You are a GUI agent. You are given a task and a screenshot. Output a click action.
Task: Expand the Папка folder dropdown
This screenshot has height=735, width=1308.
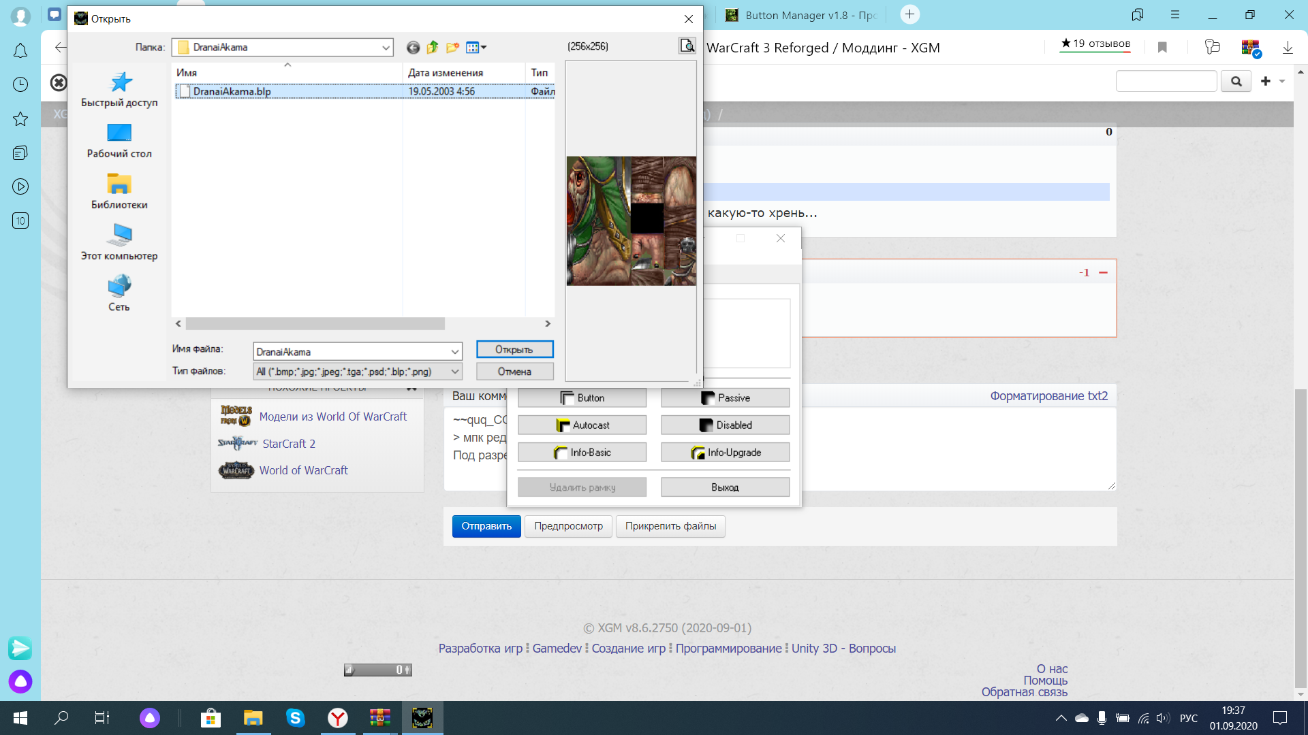tap(386, 48)
